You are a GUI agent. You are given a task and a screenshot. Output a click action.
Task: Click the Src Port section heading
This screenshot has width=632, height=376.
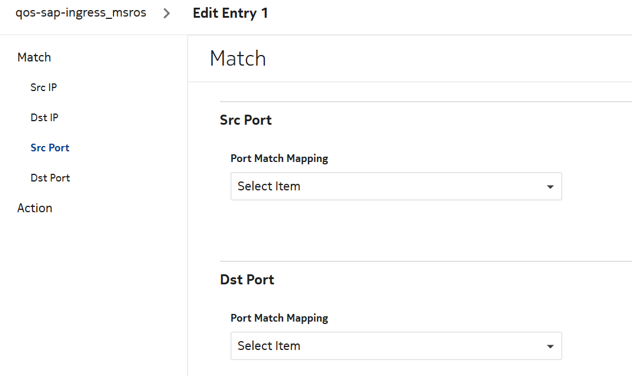pos(246,120)
